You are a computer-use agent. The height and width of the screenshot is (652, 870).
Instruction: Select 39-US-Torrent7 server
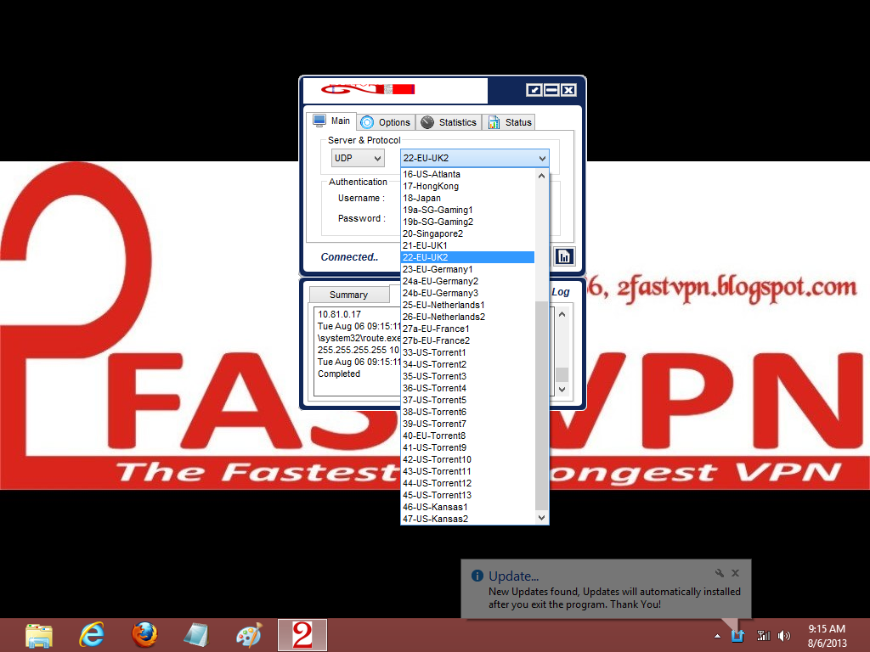tap(467, 424)
